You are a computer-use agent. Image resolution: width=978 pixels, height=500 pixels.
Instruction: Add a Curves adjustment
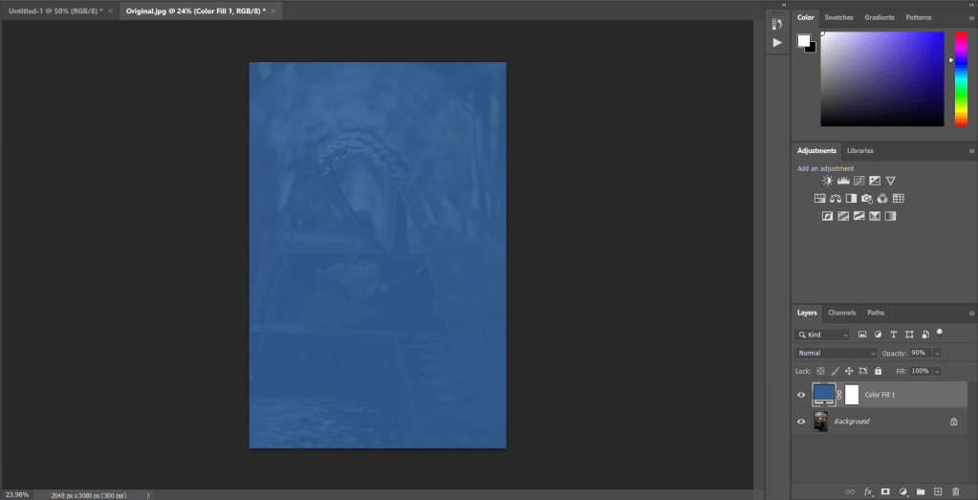(858, 181)
